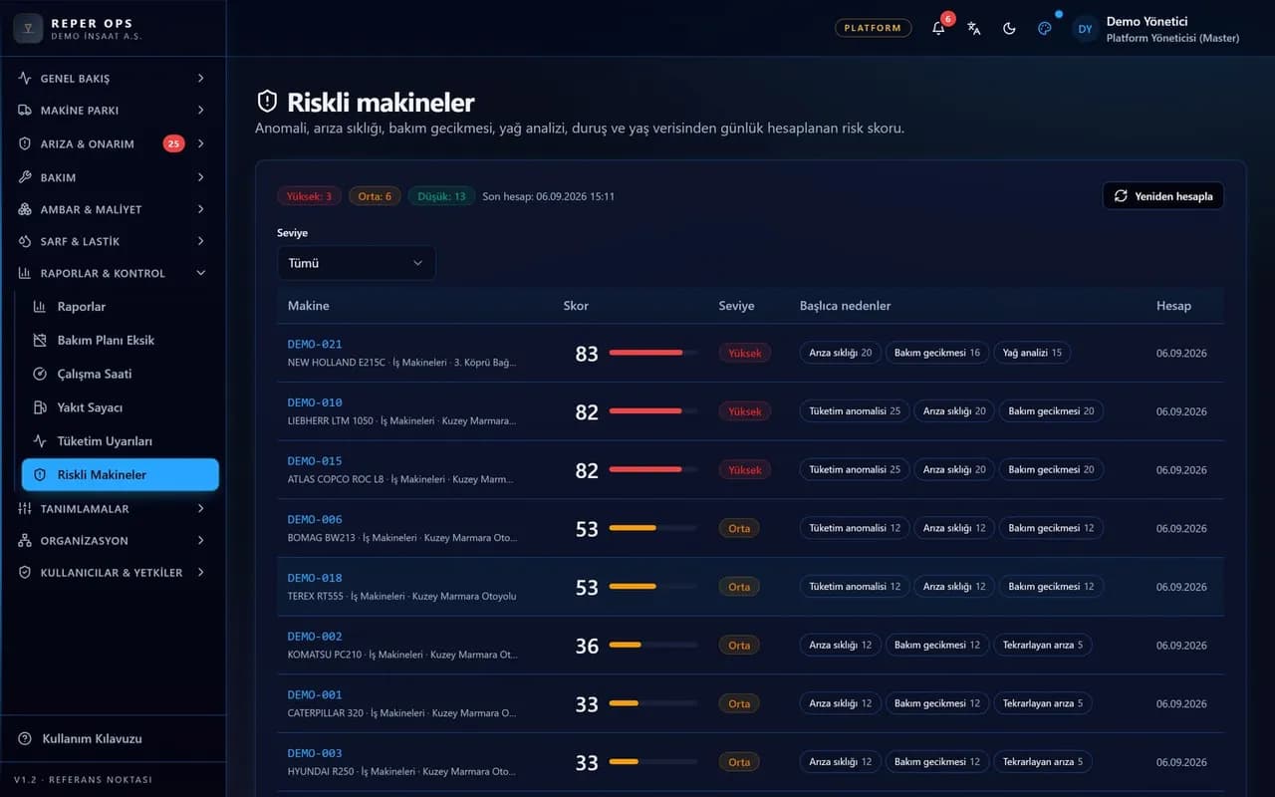
Task: Expand the Sarf & Lastik chevron
Action: click(201, 241)
